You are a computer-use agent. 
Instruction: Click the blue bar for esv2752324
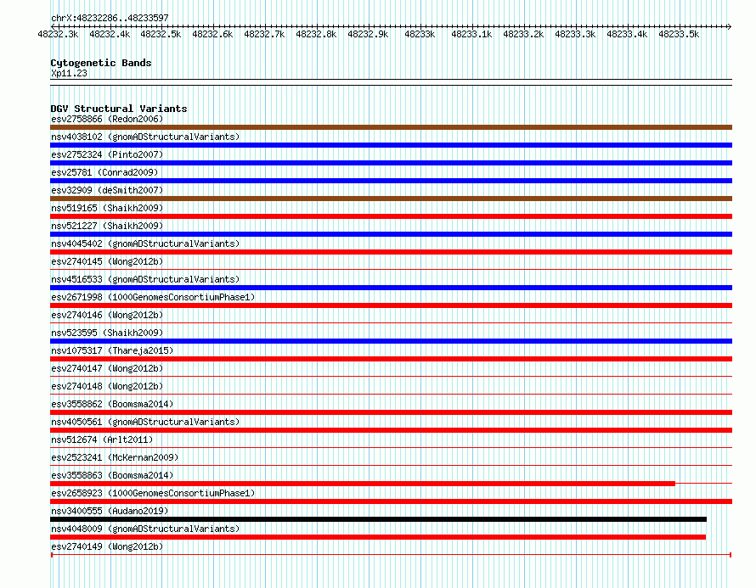coord(391,163)
